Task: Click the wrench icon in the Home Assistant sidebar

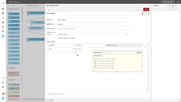Action: 3,27
